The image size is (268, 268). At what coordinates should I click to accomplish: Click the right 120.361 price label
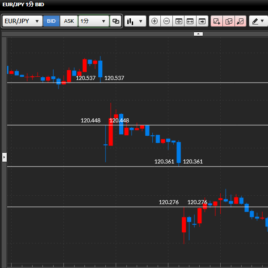193,162
